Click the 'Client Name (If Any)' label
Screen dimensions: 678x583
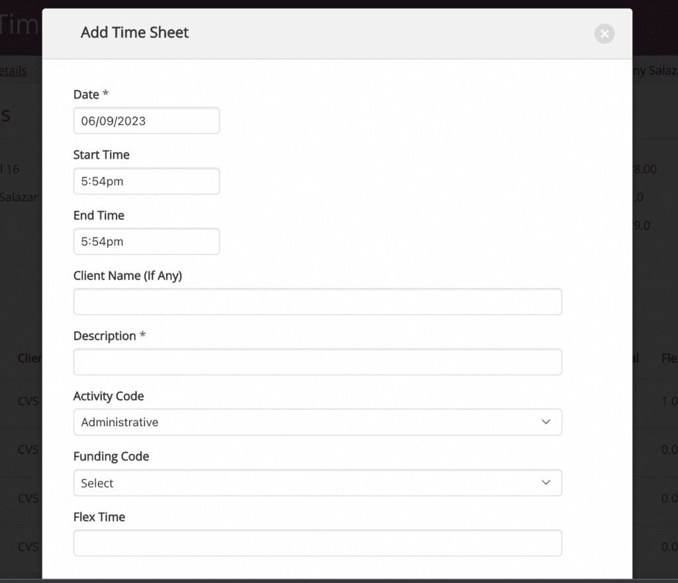127,275
